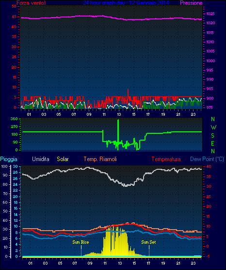The height and width of the screenshot is (270, 226).
Task: Click the 40 value on red temperature axis
Action: click(x=209, y=167)
